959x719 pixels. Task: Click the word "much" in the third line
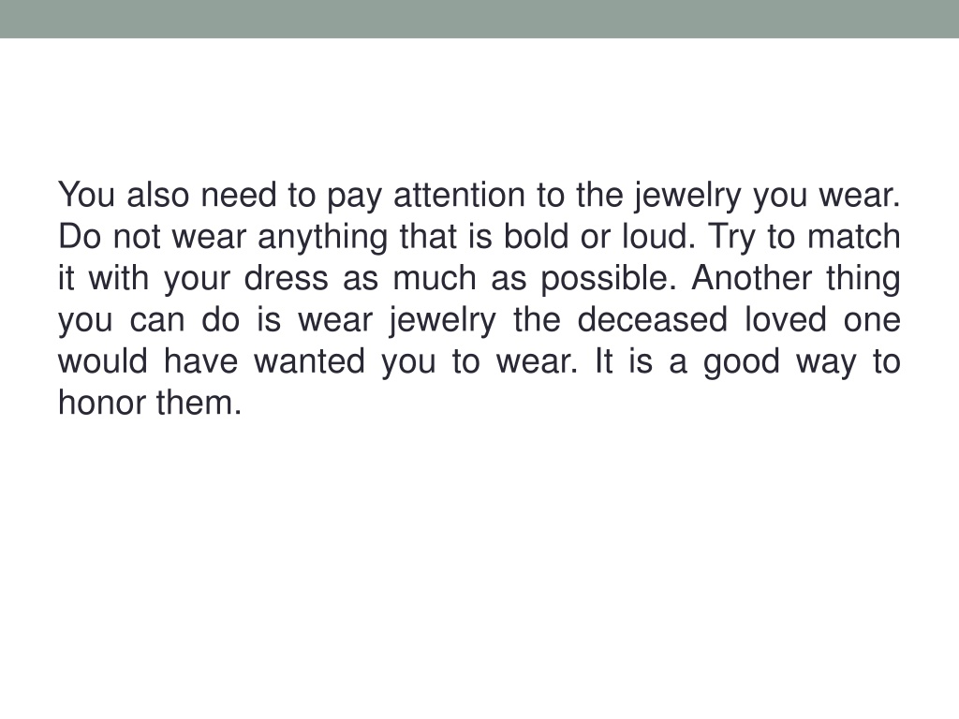coord(435,278)
